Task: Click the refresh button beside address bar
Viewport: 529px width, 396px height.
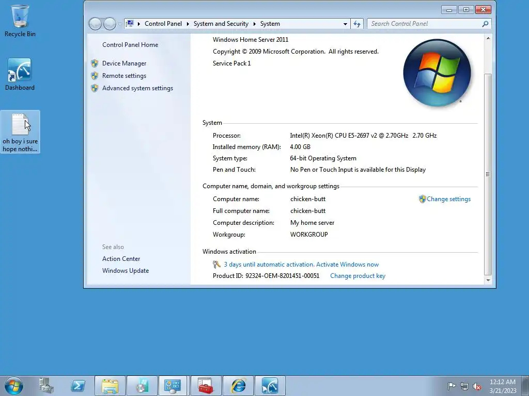Action: point(357,24)
